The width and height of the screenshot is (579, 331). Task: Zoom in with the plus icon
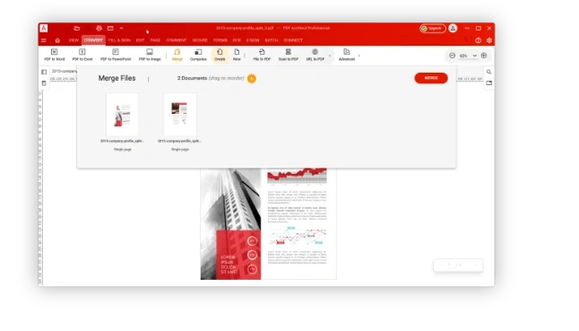[x=484, y=56]
